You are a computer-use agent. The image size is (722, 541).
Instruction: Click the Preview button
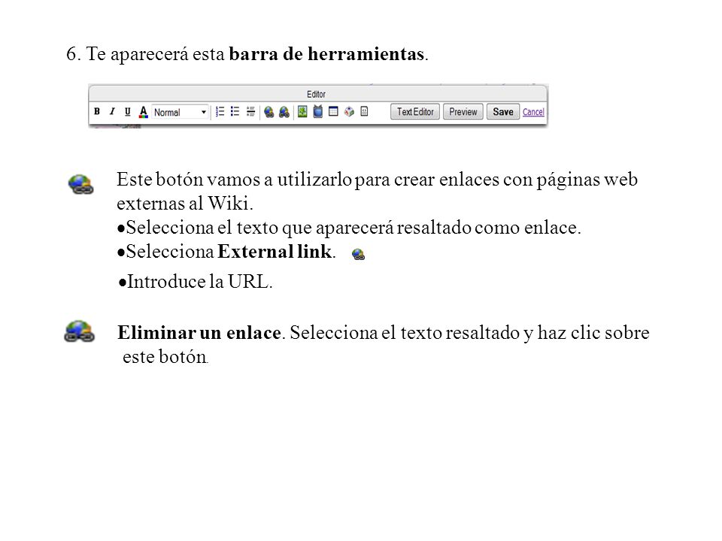click(463, 112)
